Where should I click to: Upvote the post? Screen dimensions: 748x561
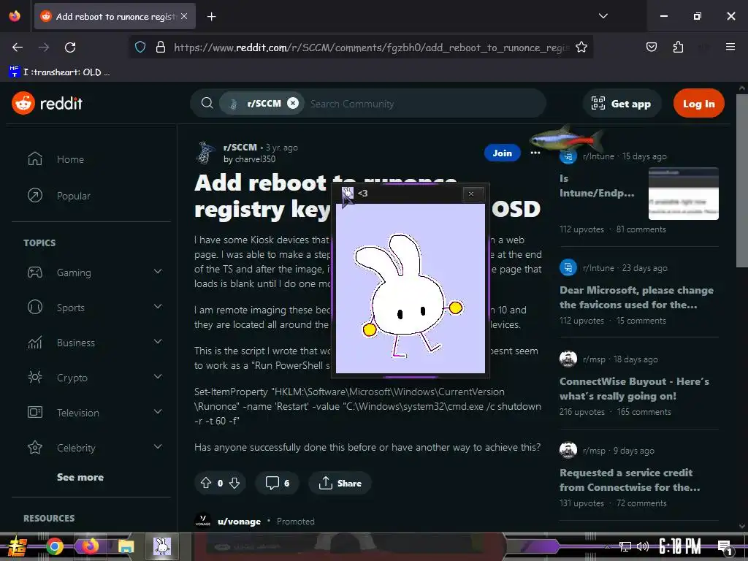pyautogui.click(x=205, y=483)
